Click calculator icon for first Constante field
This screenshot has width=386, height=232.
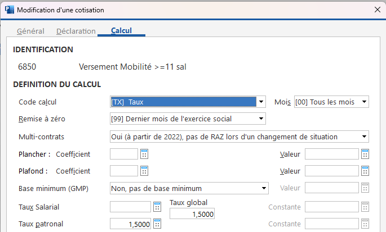click(x=365, y=207)
